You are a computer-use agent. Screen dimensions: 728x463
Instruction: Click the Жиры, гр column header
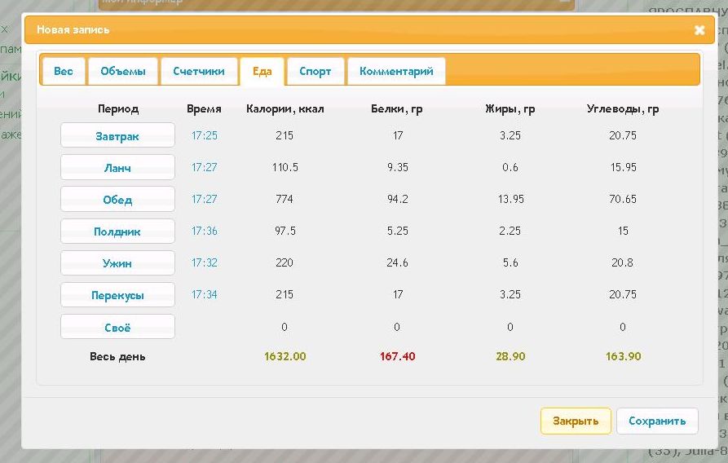pyautogui.click(x=510, y=109)
